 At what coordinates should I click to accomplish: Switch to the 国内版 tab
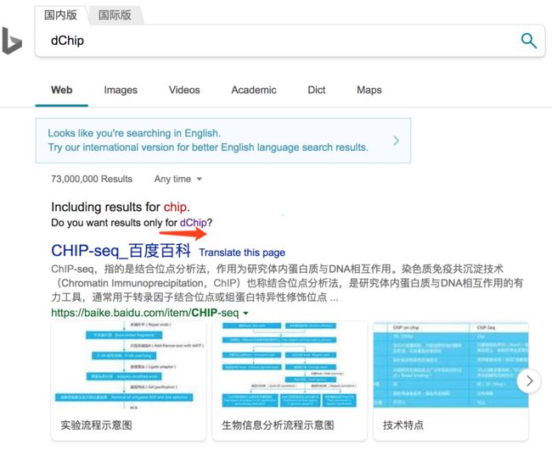[x=60, y=15]
